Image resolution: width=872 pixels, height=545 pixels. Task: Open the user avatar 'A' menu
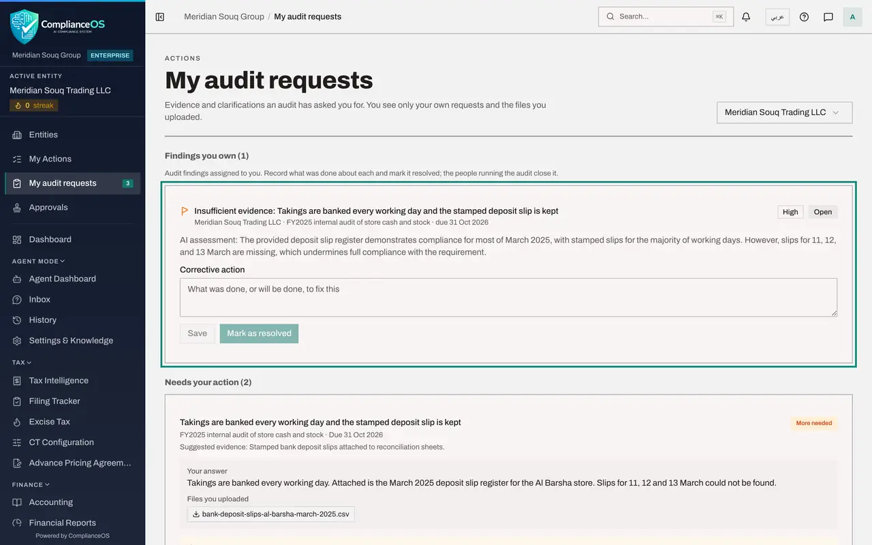point(852,17)
